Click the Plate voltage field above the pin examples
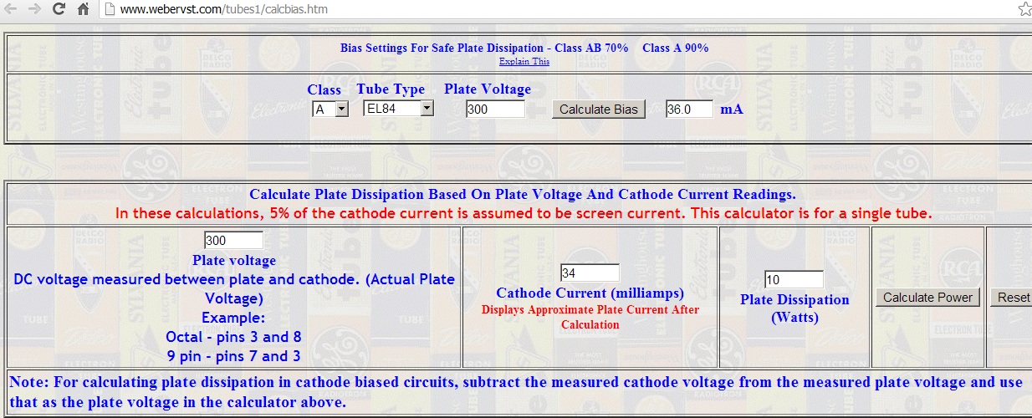Viewport: 1032px width, 418px height. [233, 241]
